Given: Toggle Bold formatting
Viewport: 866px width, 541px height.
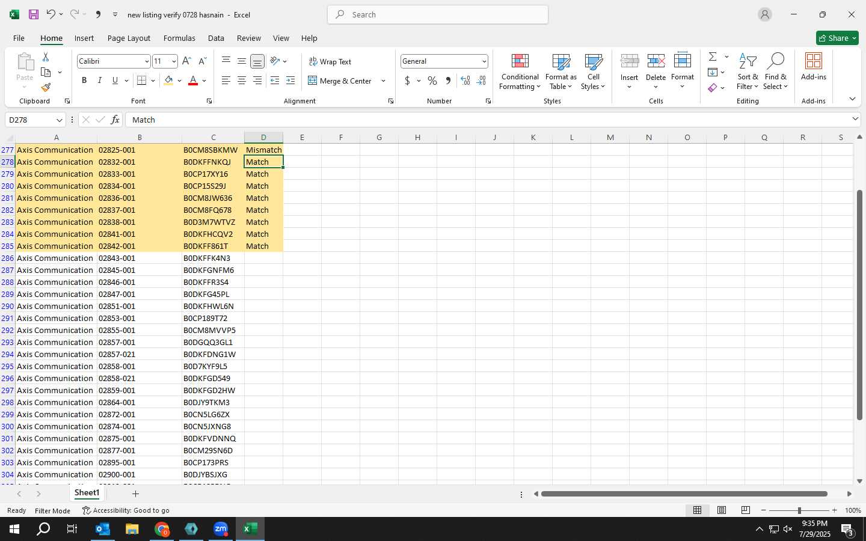Looking at the screenshot, I should [x=84, y=81].
